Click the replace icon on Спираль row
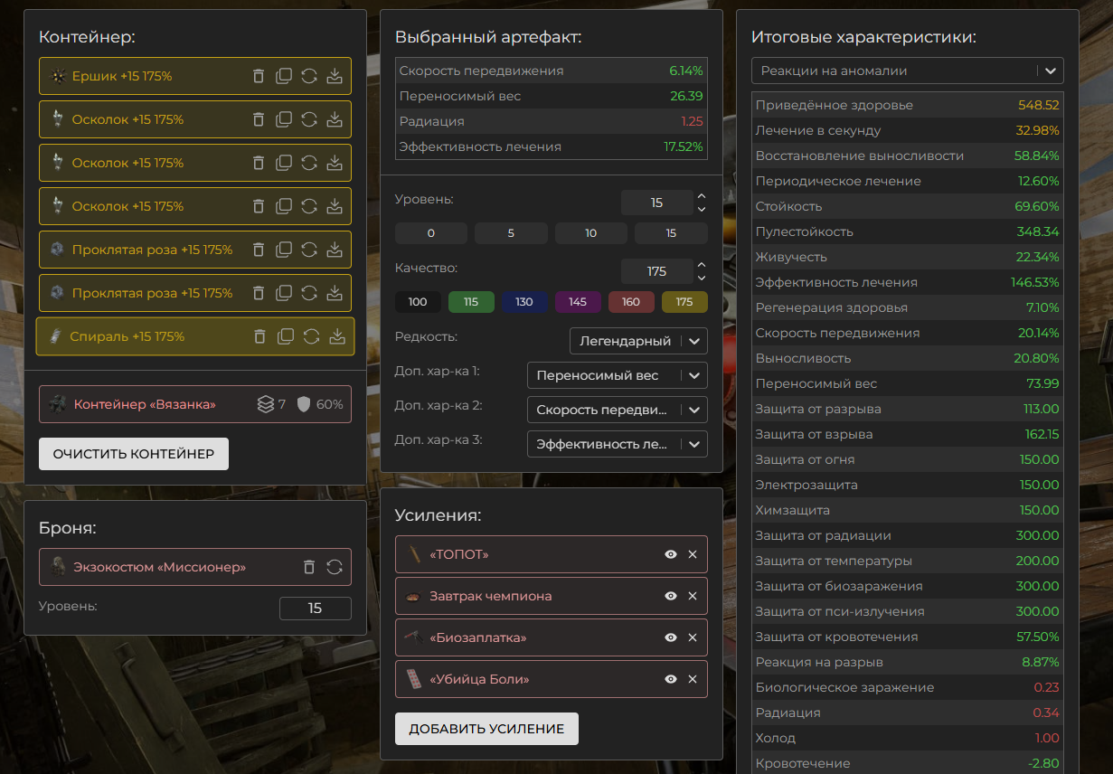This screenshot has width=1113, height=774. tap(311, 336)
